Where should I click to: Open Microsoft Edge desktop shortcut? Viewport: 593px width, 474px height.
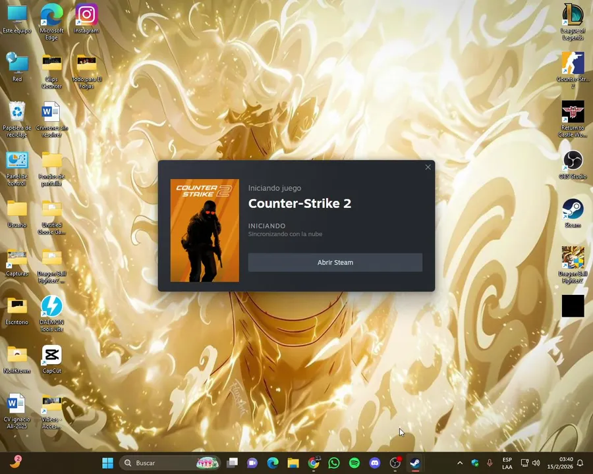click(x=52, y=22)
